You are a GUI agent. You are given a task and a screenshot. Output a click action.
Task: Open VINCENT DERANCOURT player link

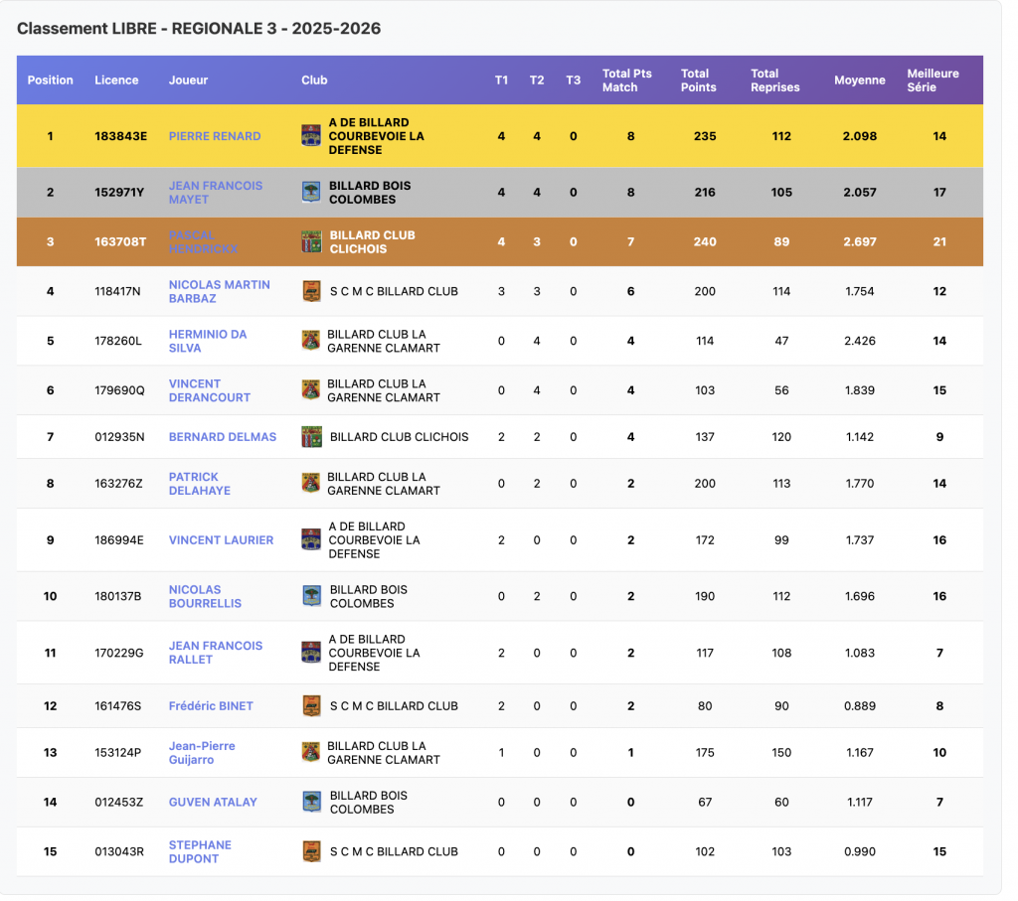pos(209,390)
